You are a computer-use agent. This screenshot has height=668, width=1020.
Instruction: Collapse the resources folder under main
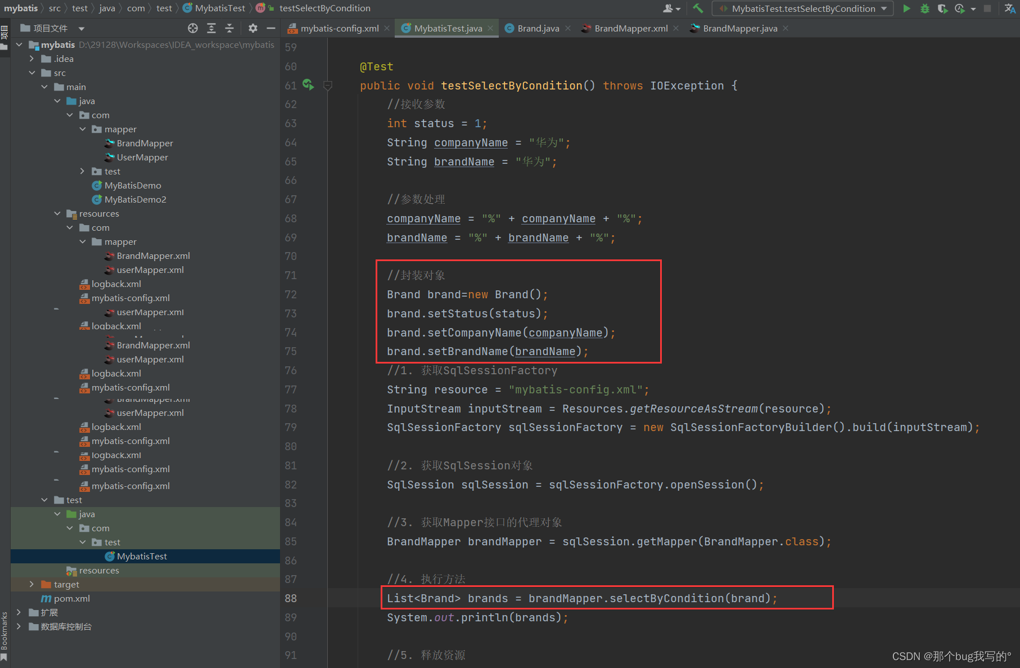(57, 213)
